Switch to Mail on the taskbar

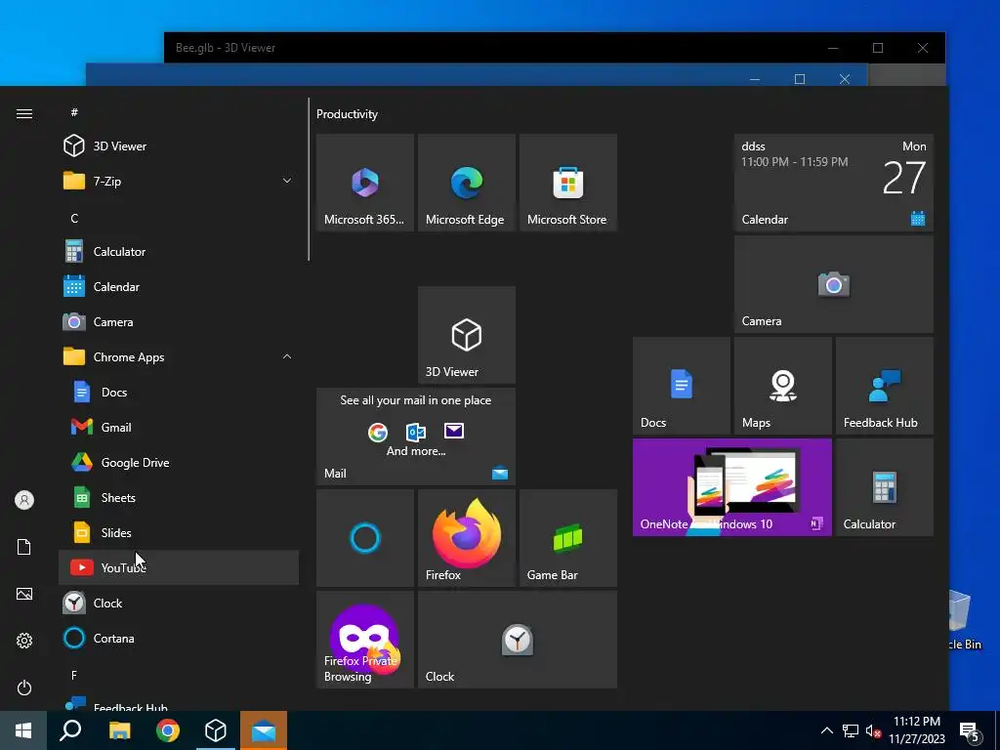tap(264, 730)
